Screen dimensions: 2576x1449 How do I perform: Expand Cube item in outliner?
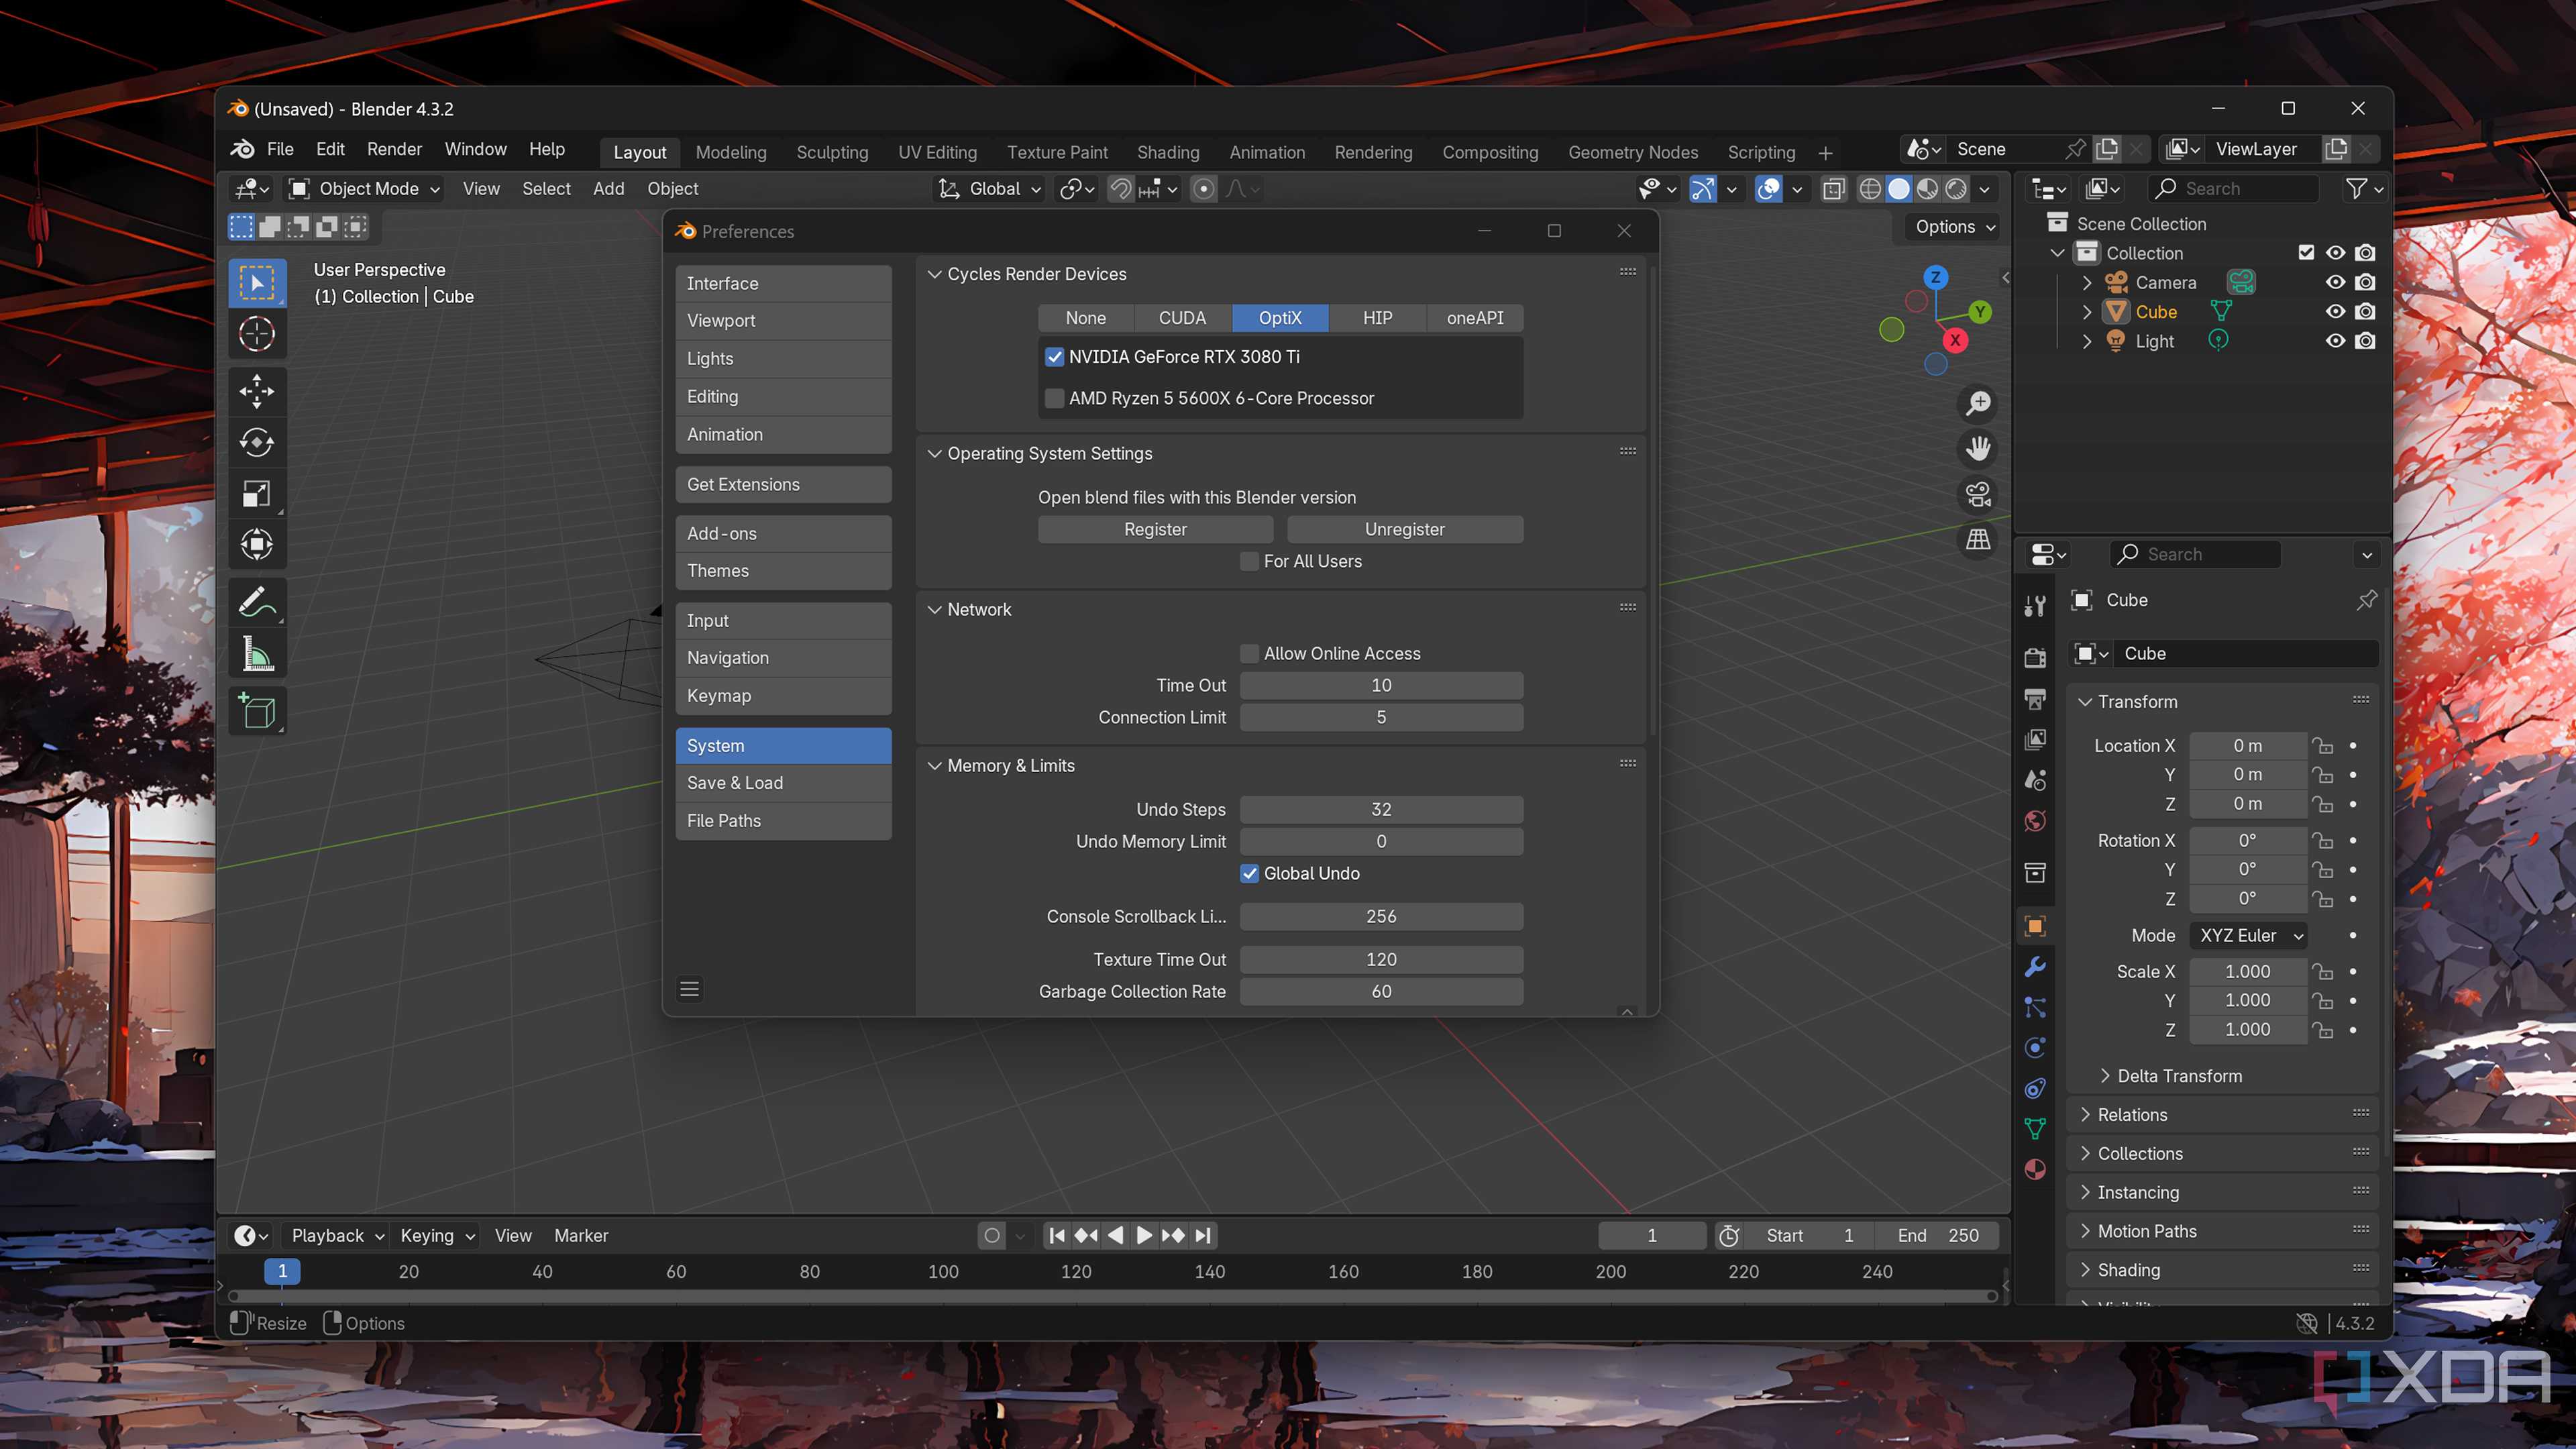(2087, 312)
